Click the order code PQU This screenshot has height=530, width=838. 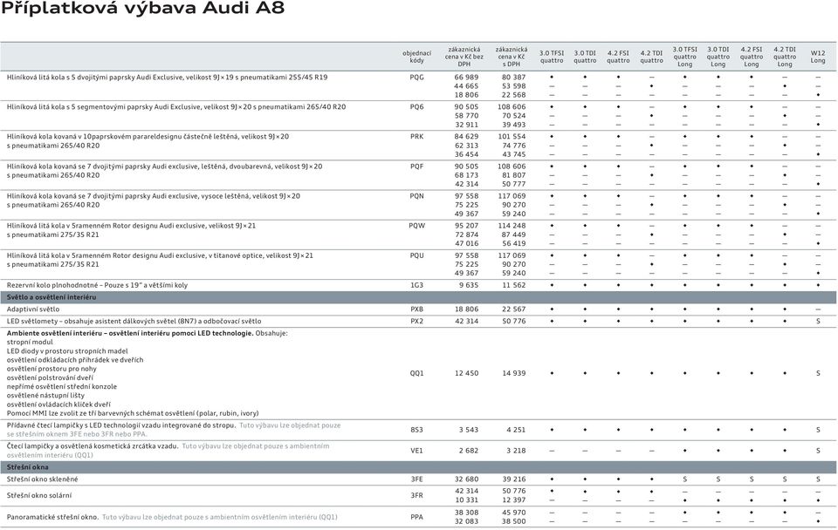[x=417, y=255]
